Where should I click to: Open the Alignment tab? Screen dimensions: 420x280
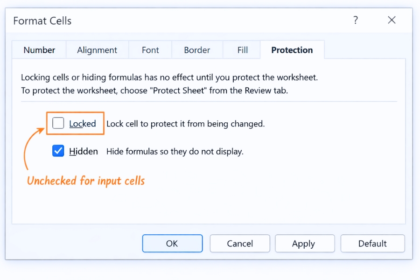point(97,49)
